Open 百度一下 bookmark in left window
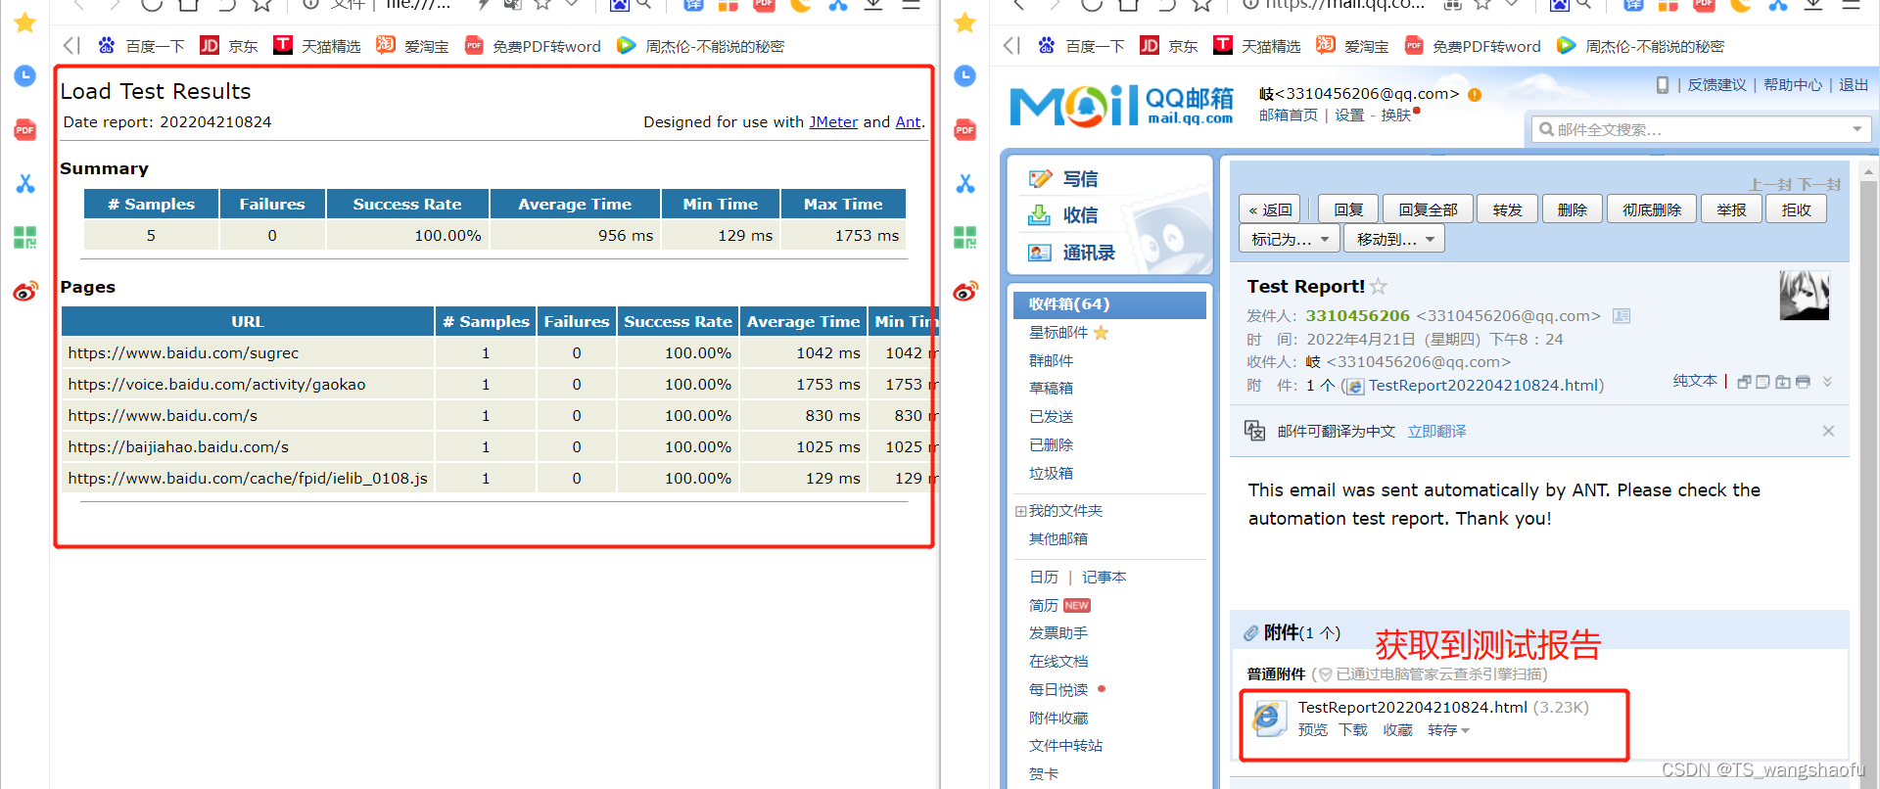The height and width of the screenshot is (789, 1880). pos(141,46)
